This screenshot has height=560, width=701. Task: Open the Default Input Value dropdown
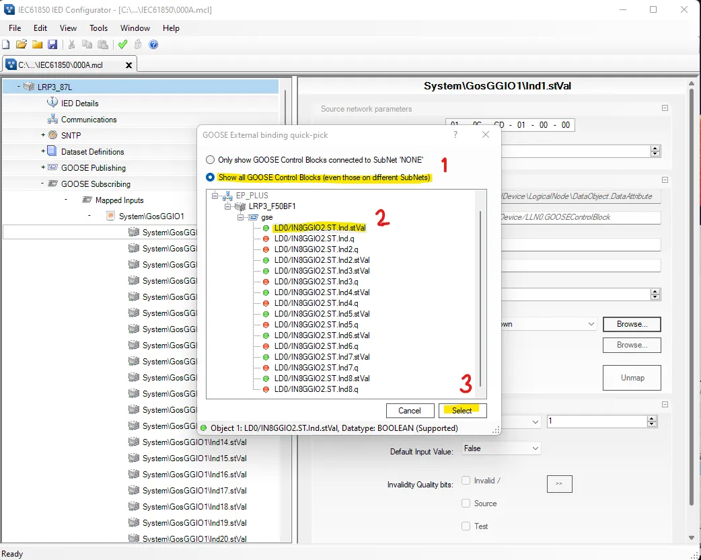tap(501, 448)
